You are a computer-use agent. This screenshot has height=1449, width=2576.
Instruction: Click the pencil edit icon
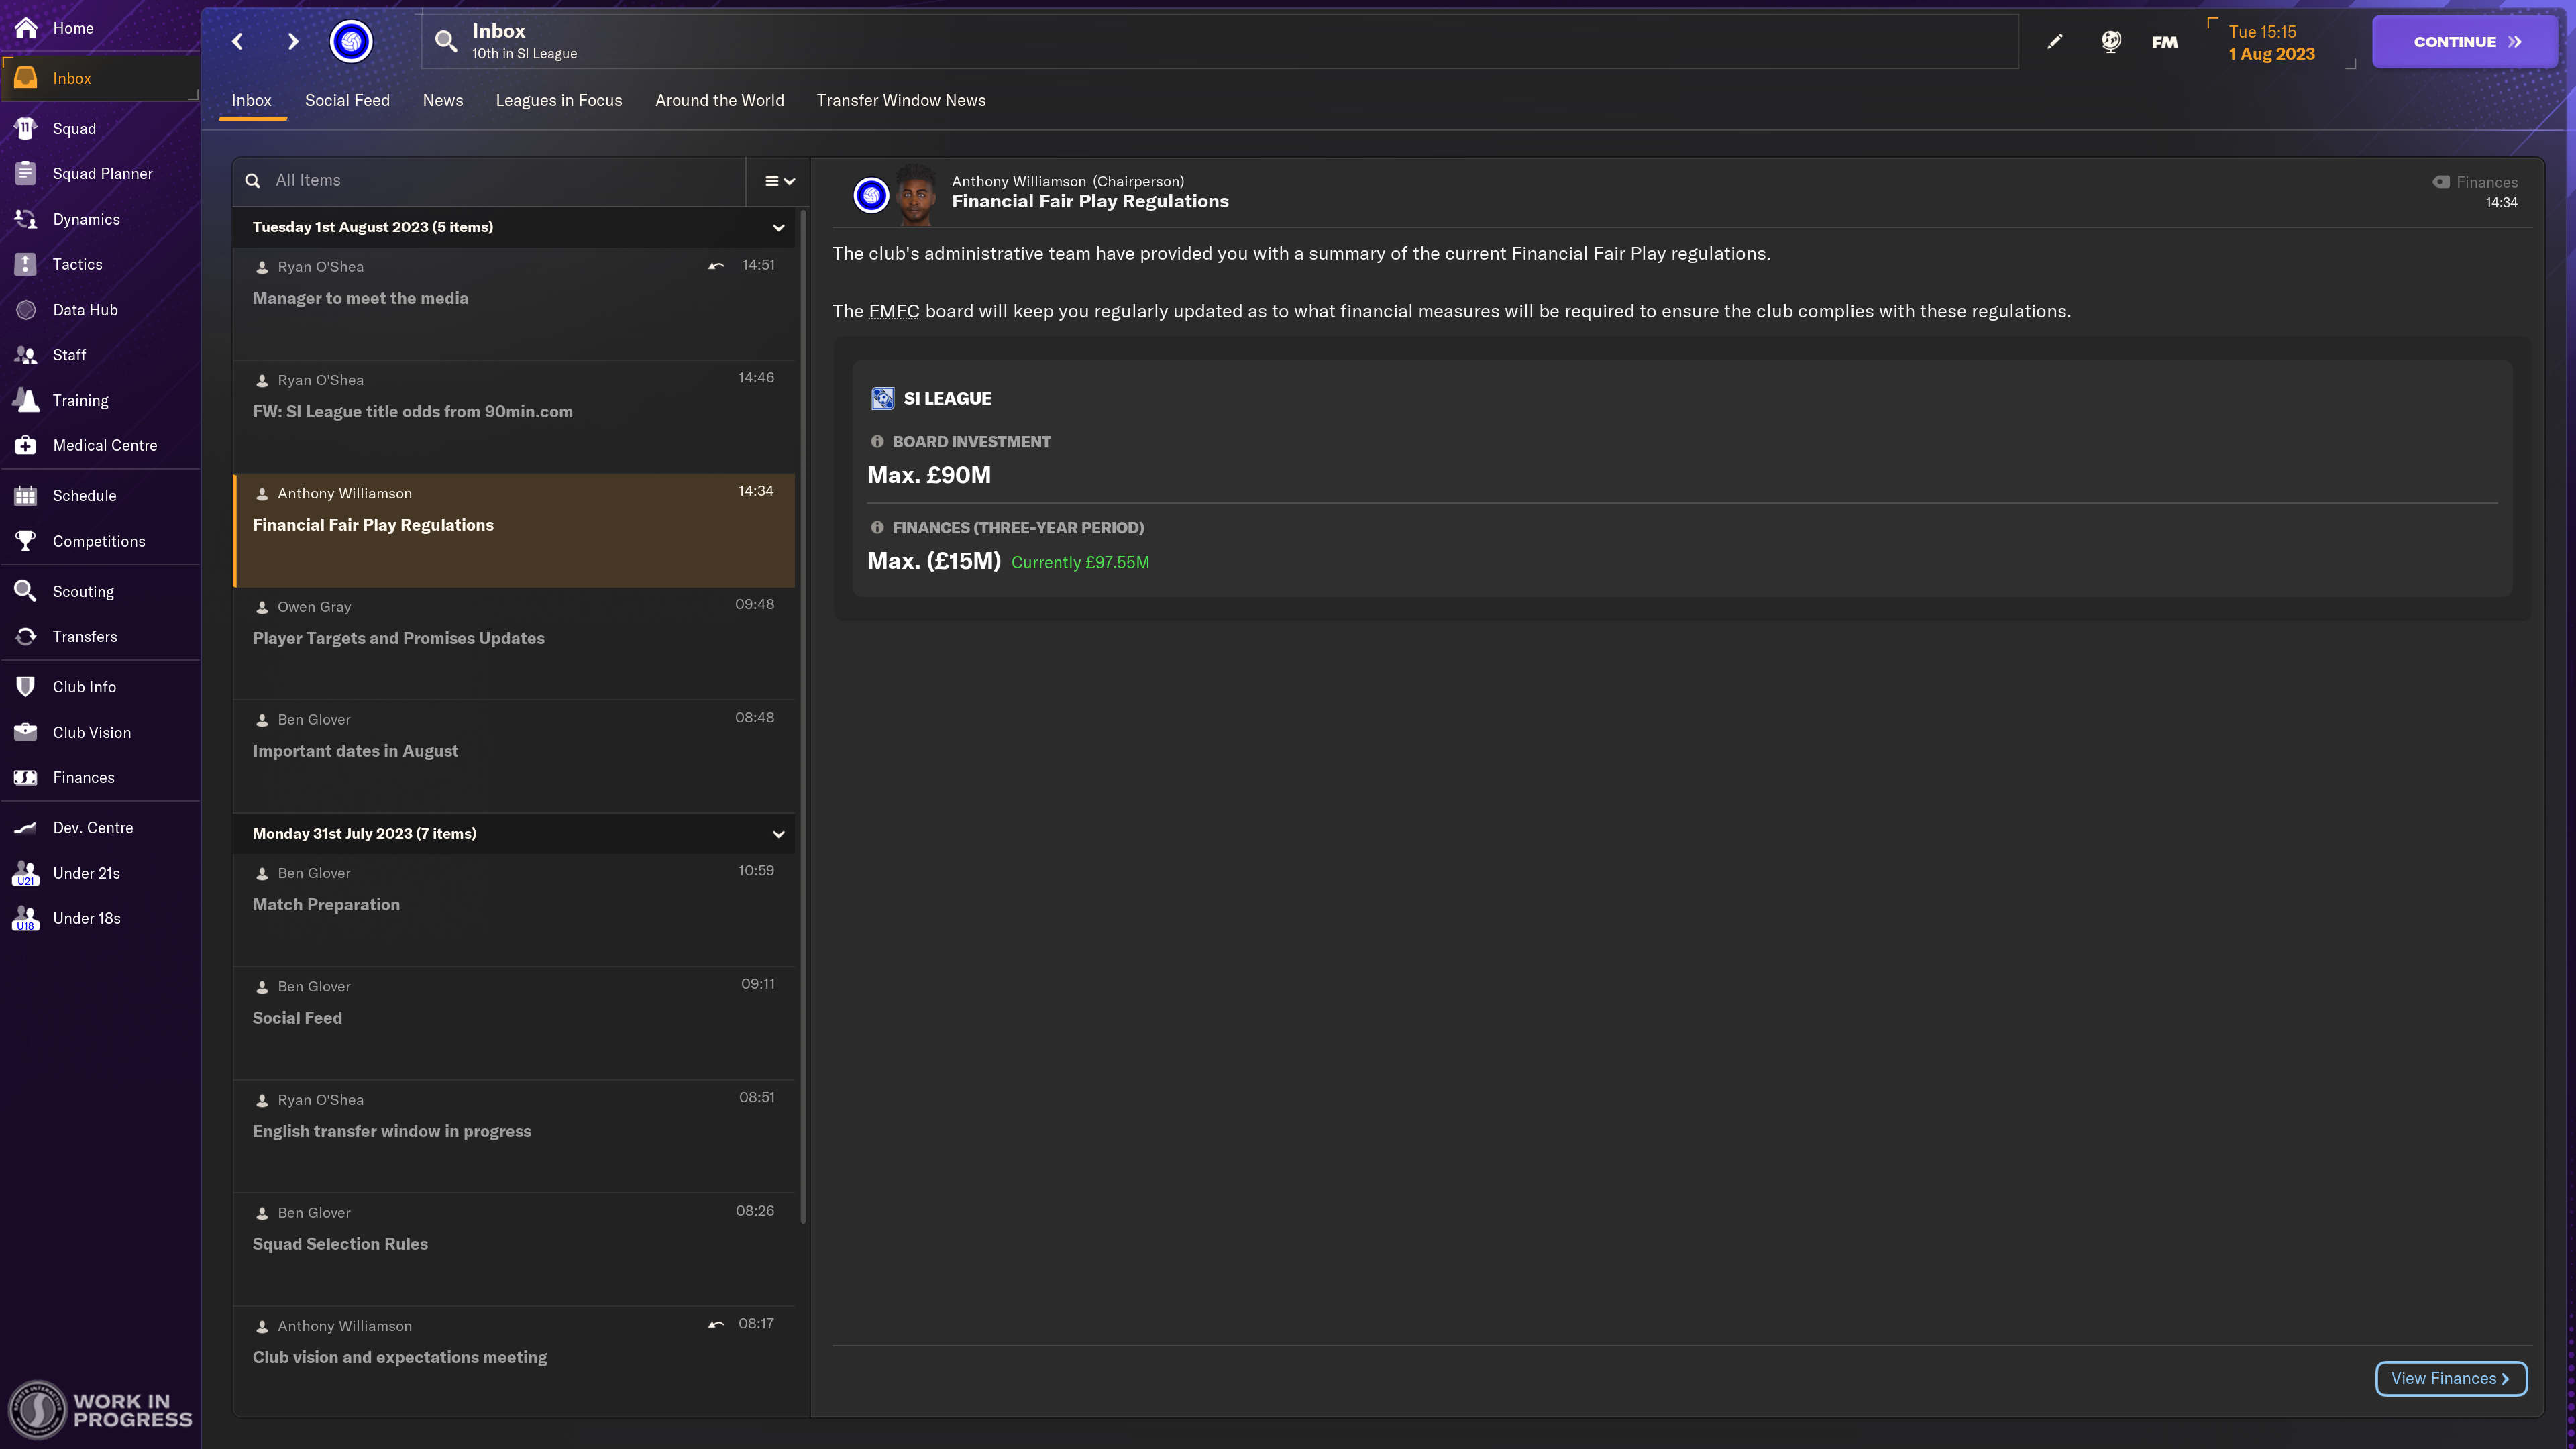pos(2054,41)
